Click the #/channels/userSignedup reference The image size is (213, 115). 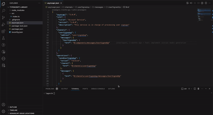(84, 66)
